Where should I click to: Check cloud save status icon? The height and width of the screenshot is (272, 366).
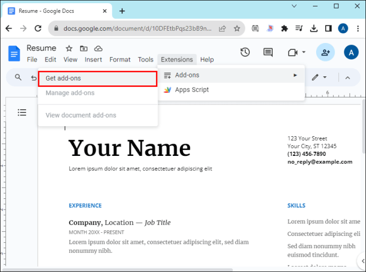pos(98,49)
